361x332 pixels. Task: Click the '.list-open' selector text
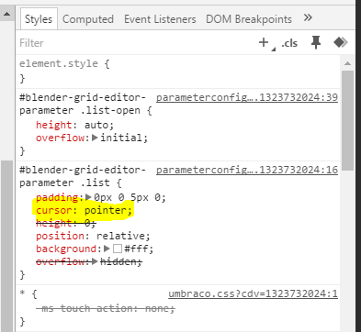pos(110,110)
